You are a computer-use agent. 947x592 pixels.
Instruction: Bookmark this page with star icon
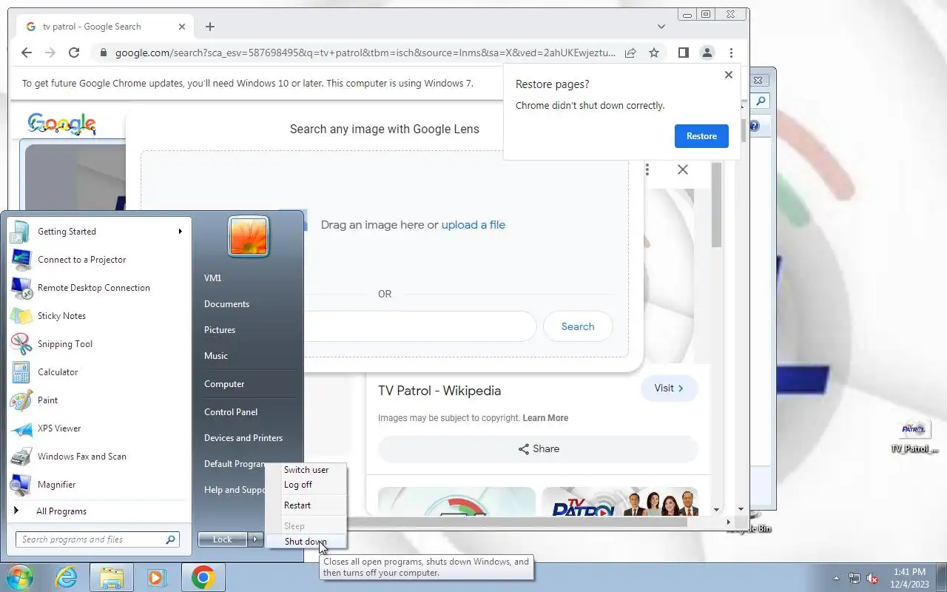coord(654,53)
